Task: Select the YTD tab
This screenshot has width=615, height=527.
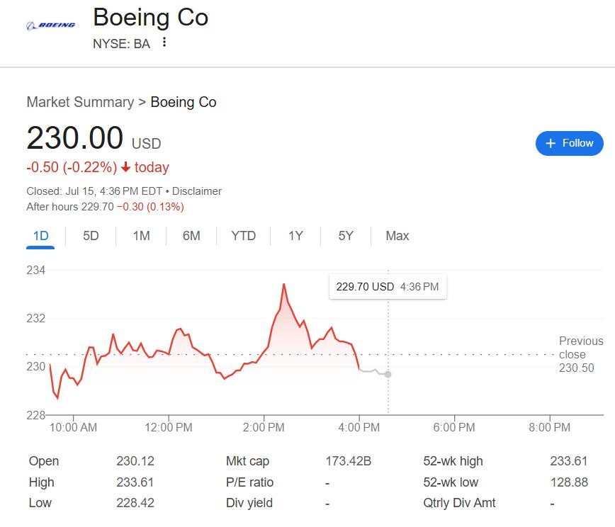Action: (x=243, y=236)
